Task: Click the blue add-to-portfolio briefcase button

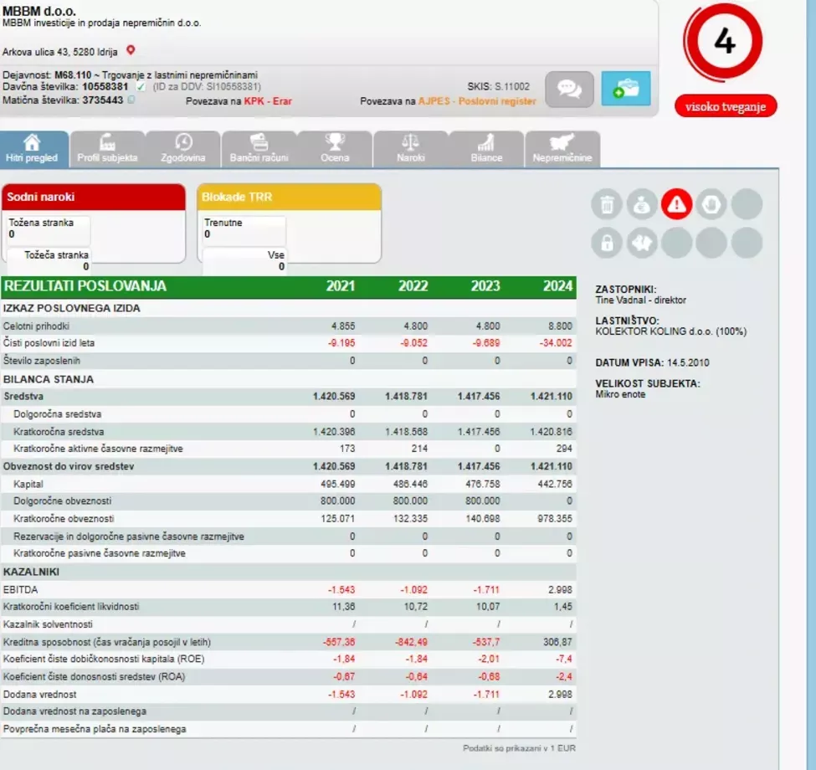Action: click(626, 89)
